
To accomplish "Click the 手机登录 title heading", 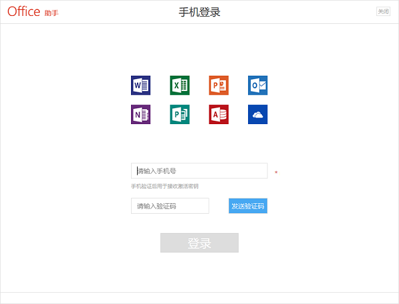I will click(199, 12).
